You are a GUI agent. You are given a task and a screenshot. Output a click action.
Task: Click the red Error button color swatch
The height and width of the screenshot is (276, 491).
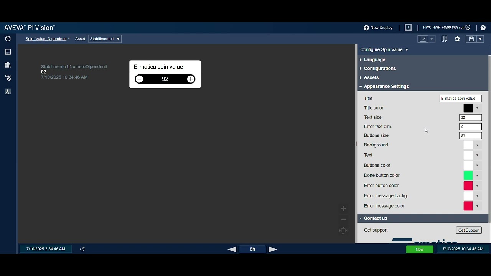tap(468, 186)
